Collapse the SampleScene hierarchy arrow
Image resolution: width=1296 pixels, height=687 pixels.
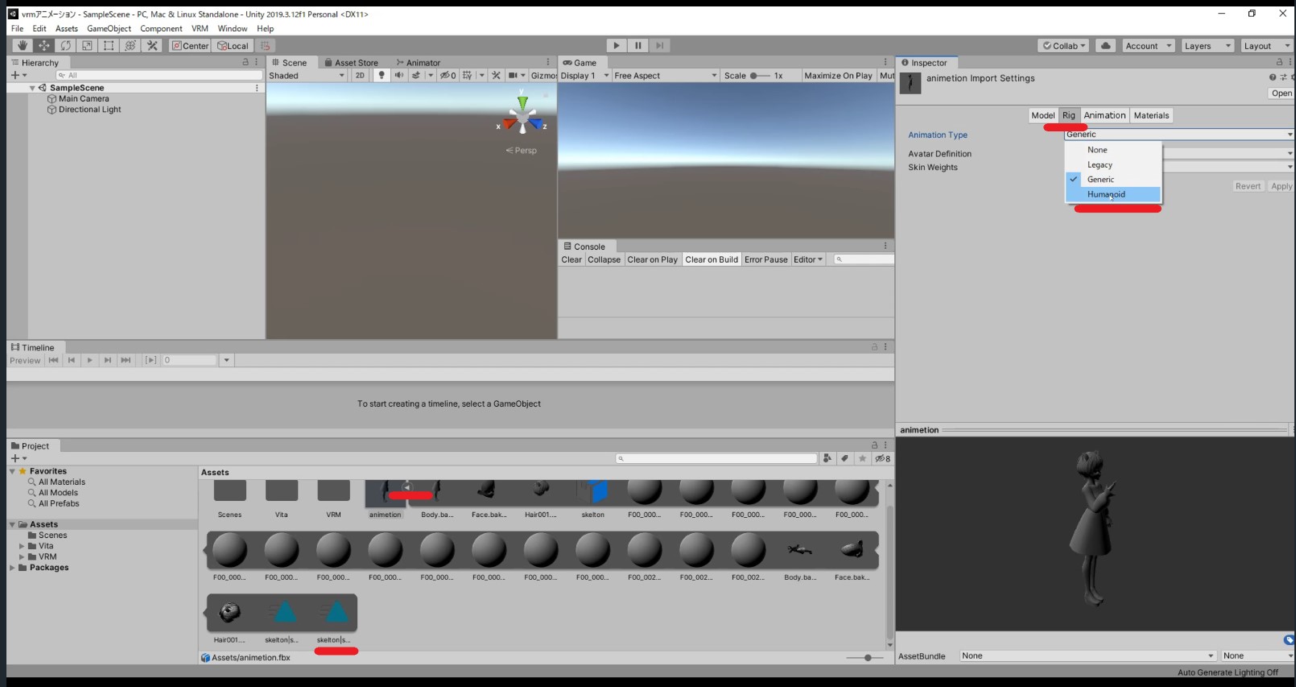(x=32, y=88)
